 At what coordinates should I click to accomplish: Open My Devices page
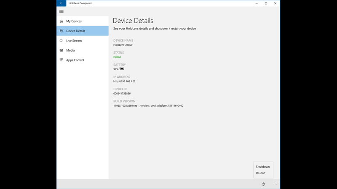83,21
